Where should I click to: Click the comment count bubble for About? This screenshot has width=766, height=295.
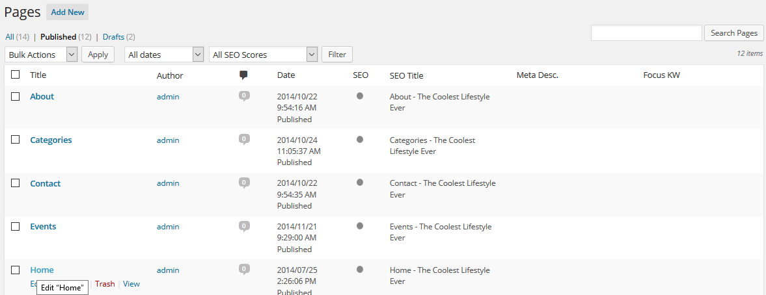pos(244,96)
